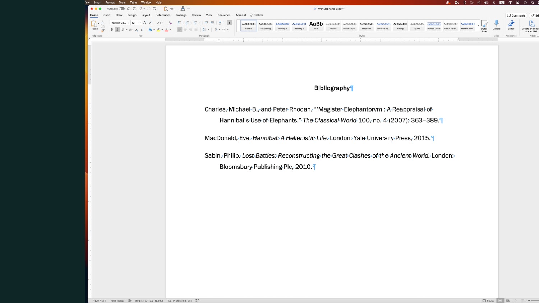Open line spacing options dropdown
This screenshot has width=539, height=303.
click(206, 30)
